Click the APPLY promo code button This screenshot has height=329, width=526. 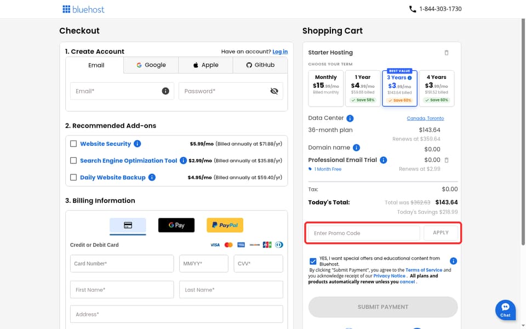[441, 232]
